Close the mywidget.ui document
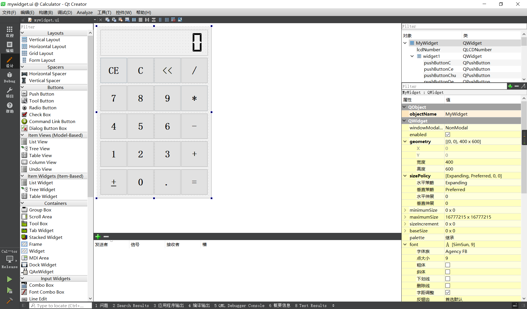The image size is (527, 309). [100, 20]
